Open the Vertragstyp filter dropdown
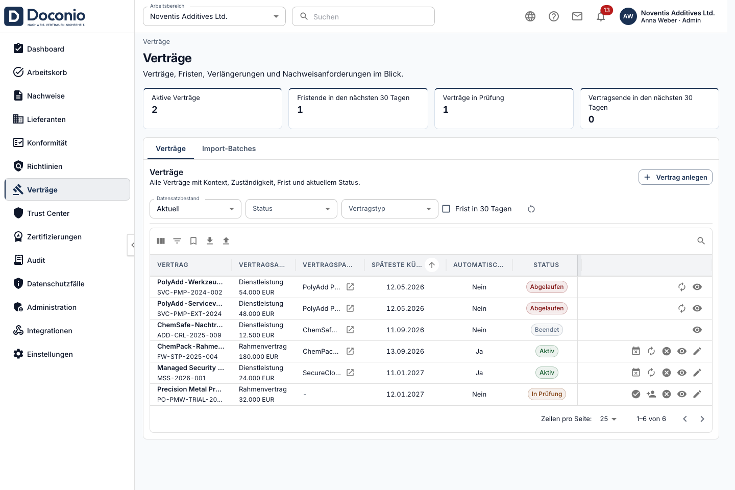 390,209
